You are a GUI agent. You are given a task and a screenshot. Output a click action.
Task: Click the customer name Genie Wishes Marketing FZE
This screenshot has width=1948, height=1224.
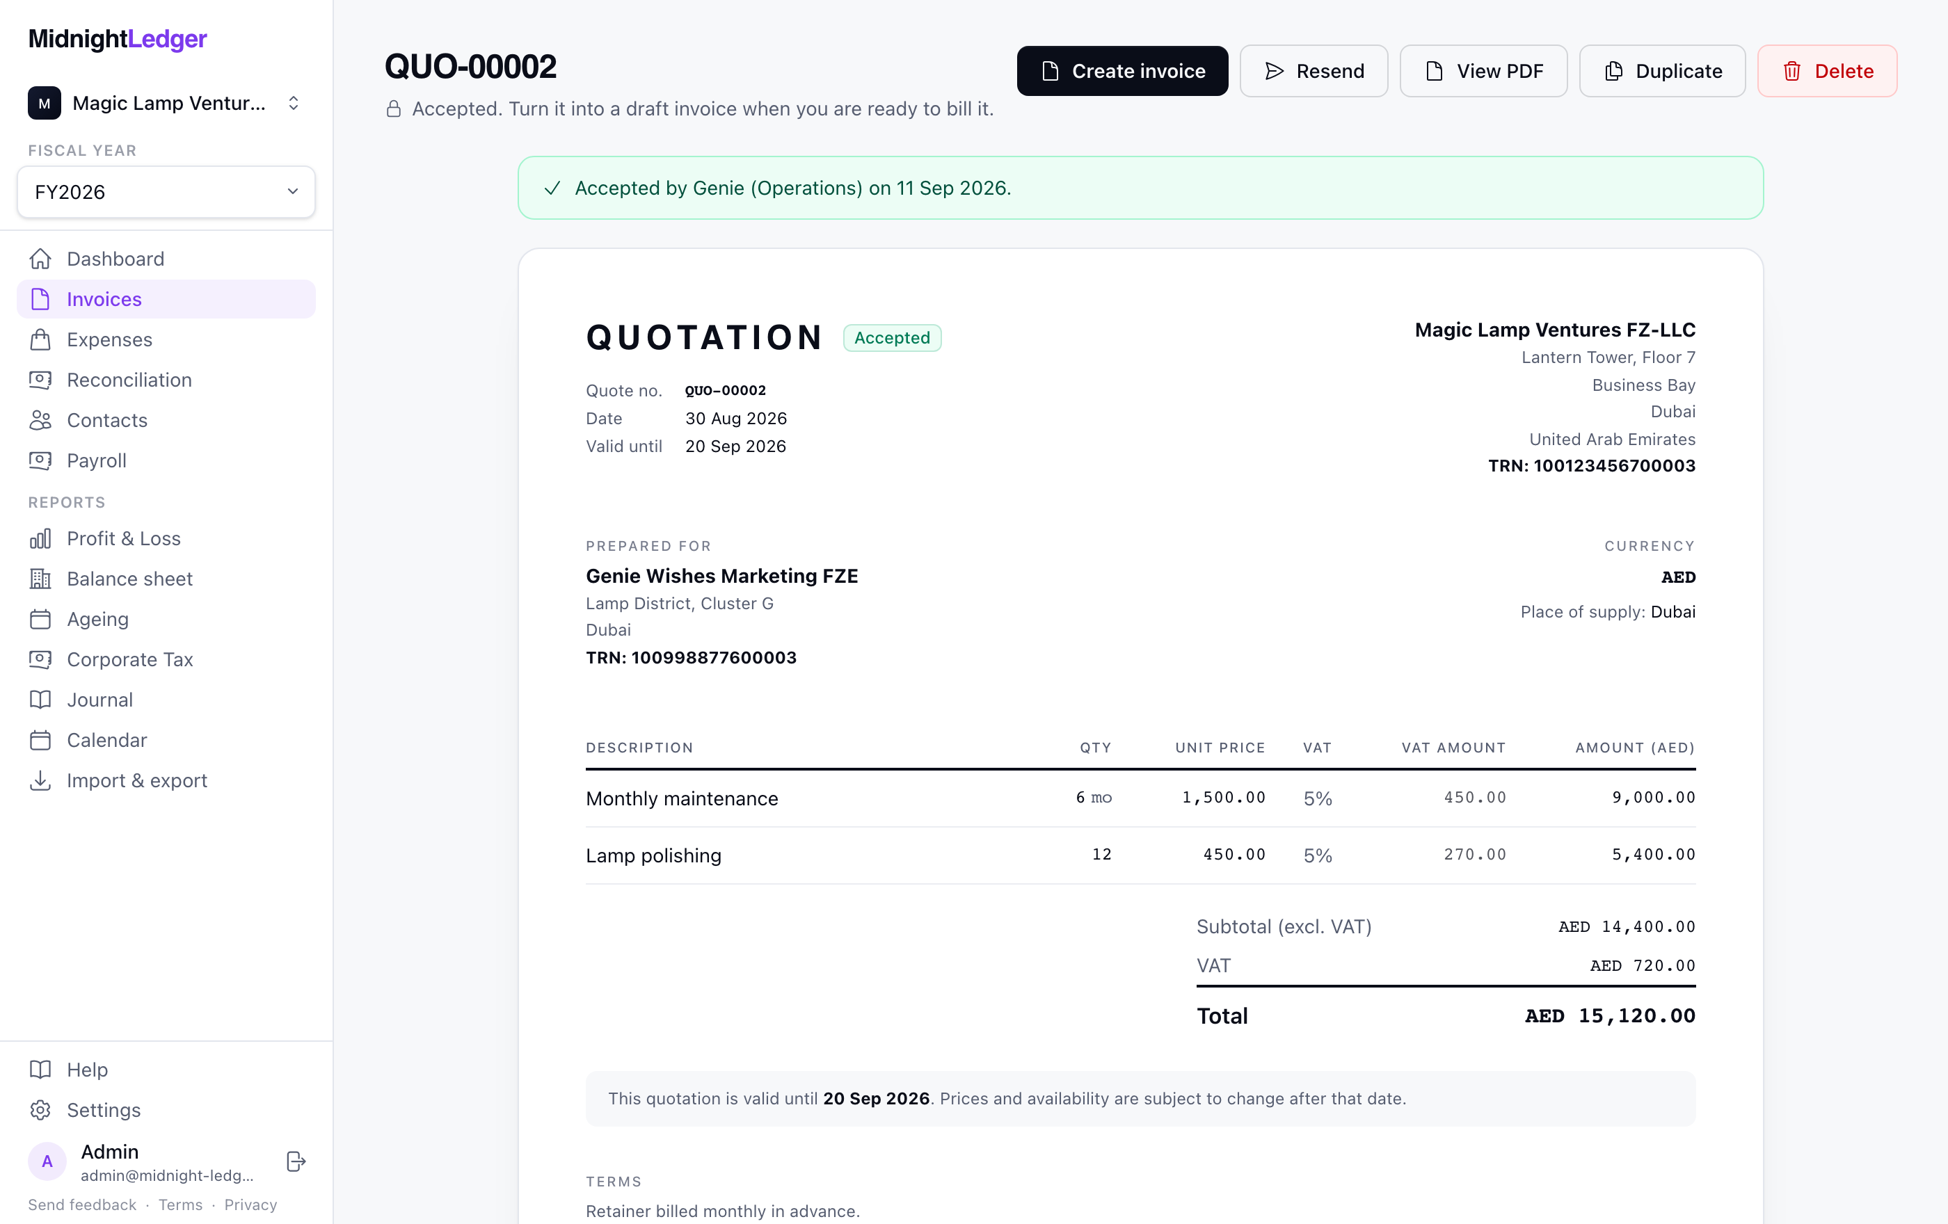pos(721,576)
